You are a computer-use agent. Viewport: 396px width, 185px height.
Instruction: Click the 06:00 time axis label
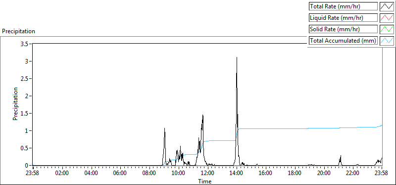120,174
